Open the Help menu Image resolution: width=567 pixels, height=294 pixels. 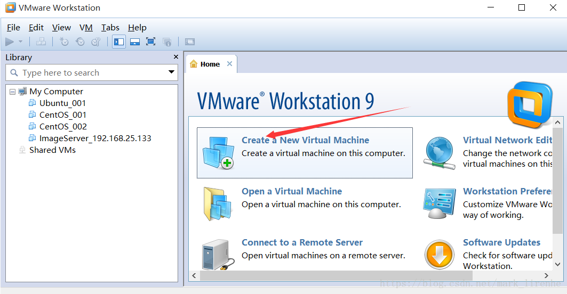[x=137, y=28]
